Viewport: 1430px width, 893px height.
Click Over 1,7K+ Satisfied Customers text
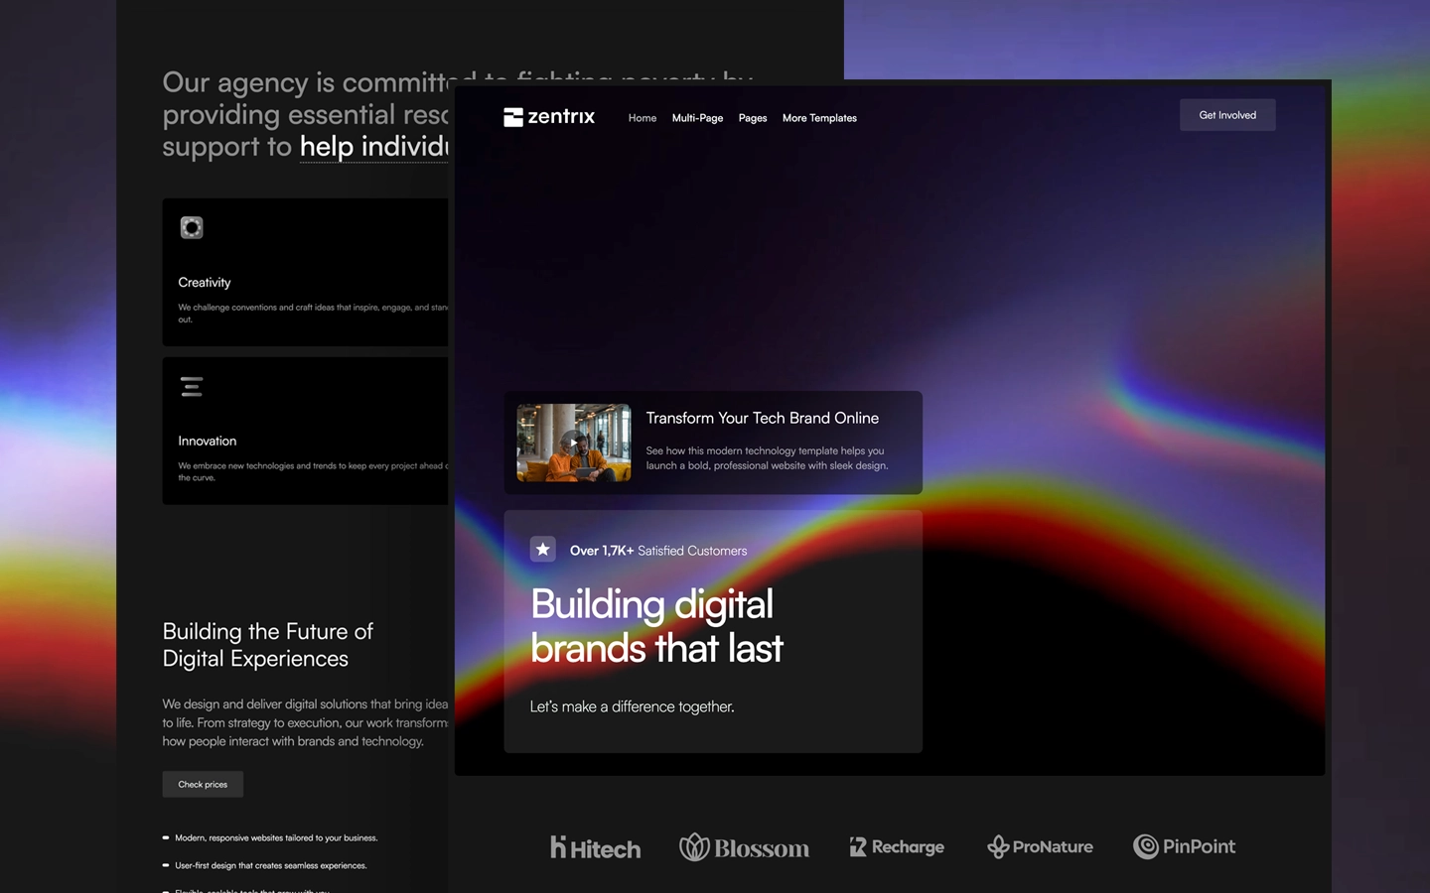coord(658,551)
